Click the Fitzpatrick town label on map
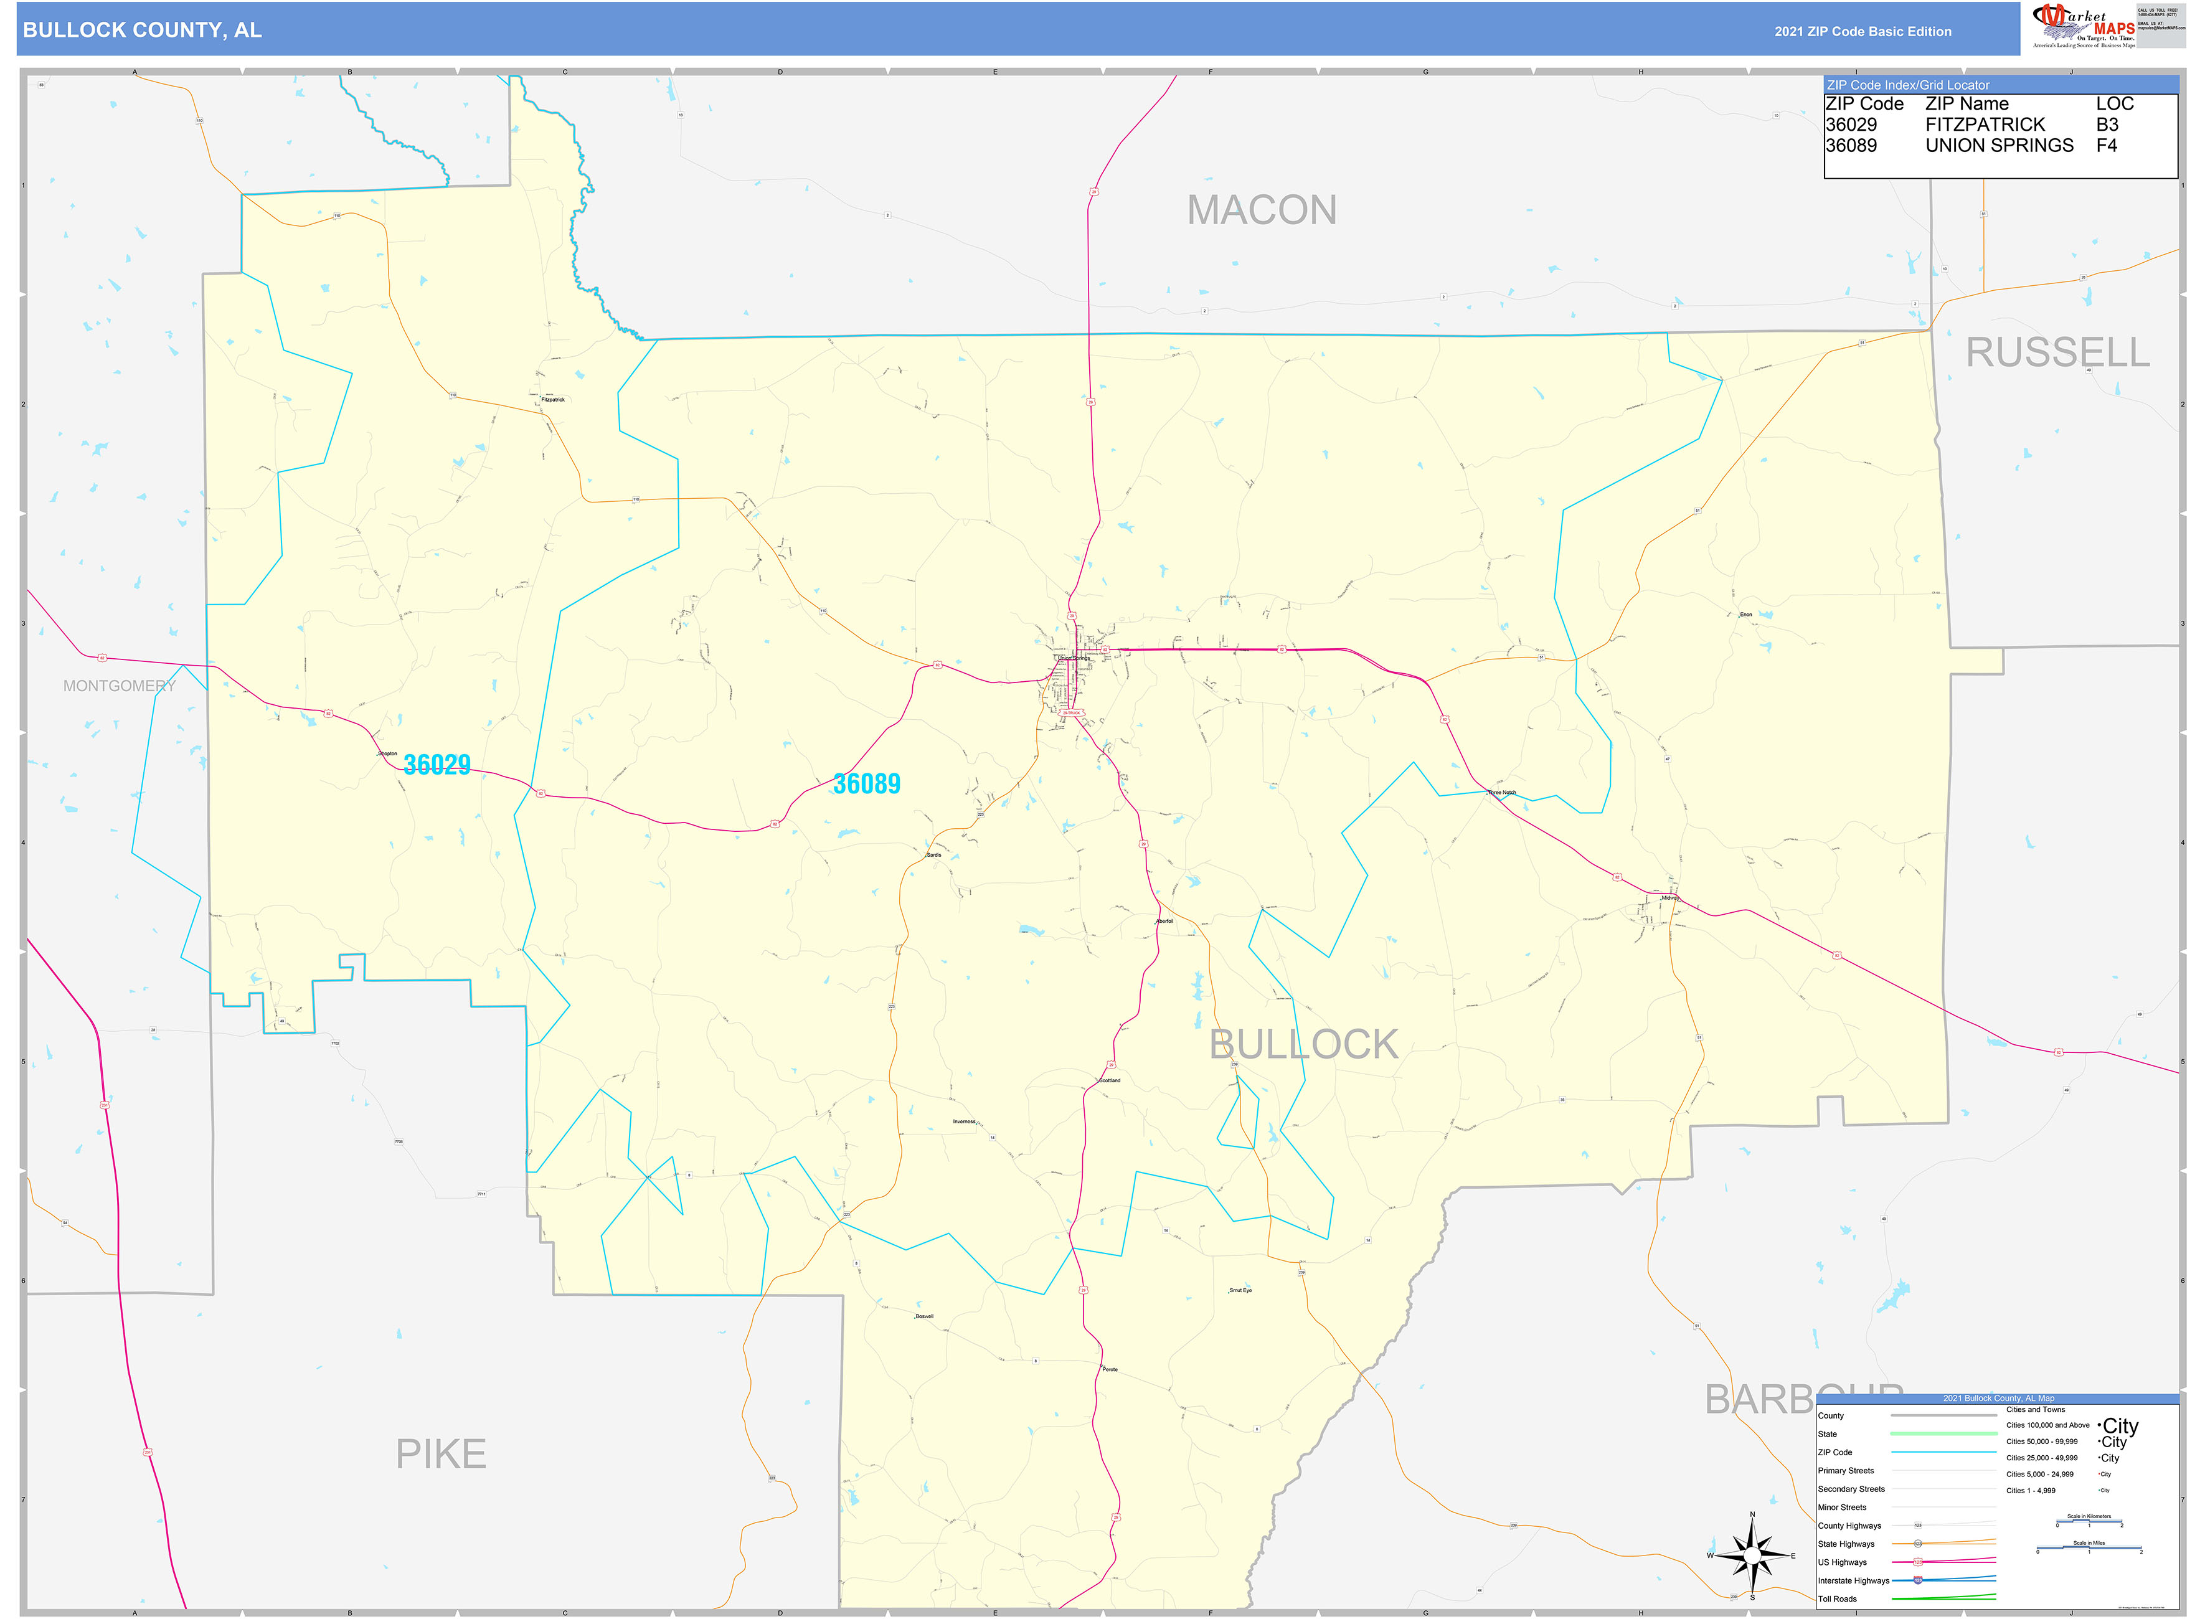This screenshot has width=2205, height=1619. 554,400
